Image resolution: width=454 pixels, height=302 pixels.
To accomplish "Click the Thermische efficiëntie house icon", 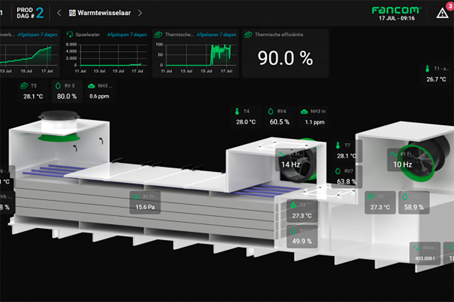I will (248, 35).
